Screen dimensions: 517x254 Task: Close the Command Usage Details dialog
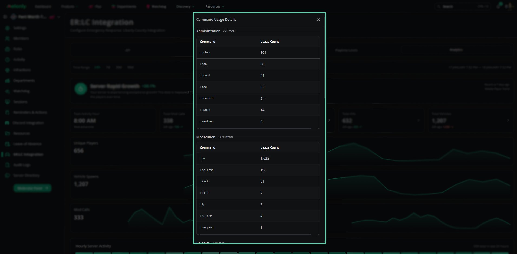point(318,20)
